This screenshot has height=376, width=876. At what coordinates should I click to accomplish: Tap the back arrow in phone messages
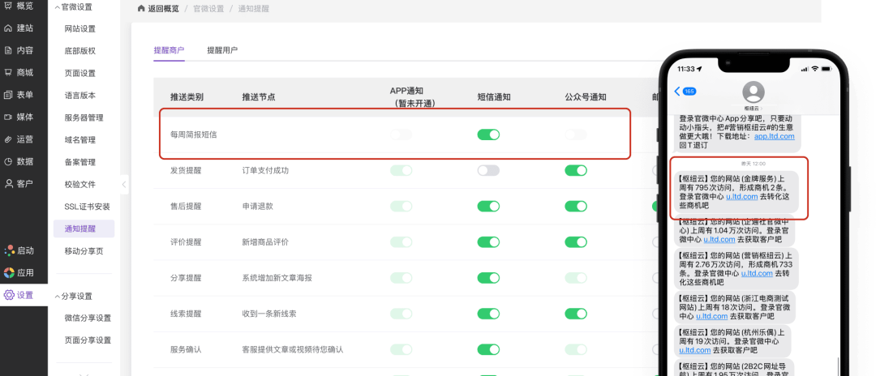click(677, 91)
